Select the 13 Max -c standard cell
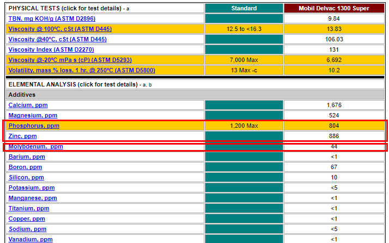Screen dimensions: 389x243 (x=244, y=70)
